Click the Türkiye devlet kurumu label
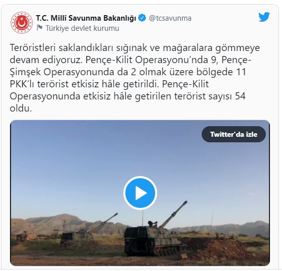Viewport: 282px width, 271px height. 82,28
